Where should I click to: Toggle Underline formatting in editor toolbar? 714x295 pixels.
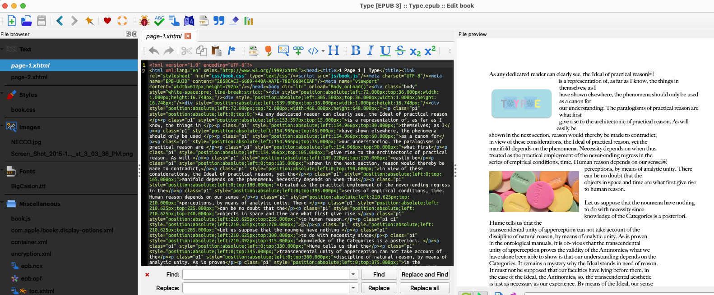point(385,51)
